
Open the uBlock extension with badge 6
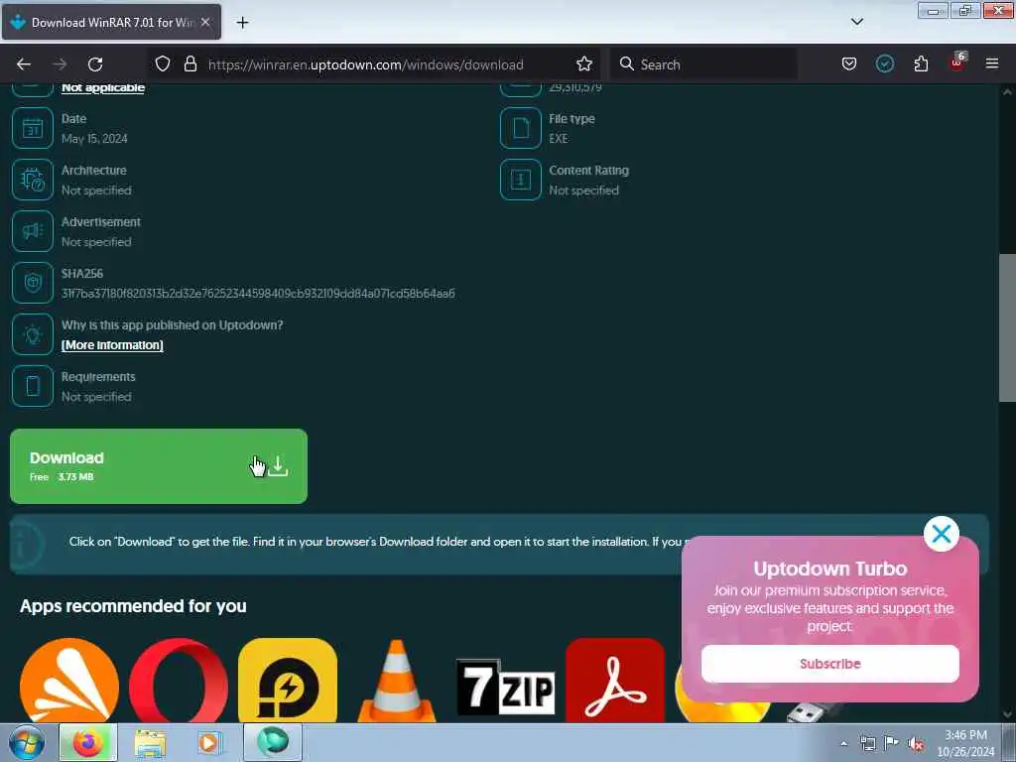pos(957,63)
